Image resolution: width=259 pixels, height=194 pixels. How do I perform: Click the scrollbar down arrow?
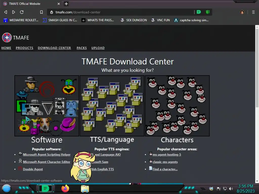pyautogui.click(x=257, y=181)
